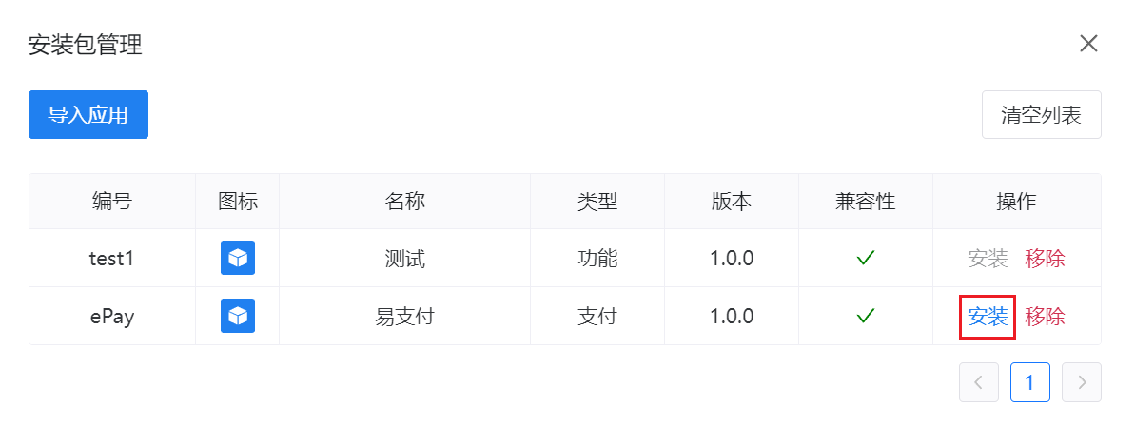Viewport: 1135px width, 427px height.
Task: Click the 导入应用 button
Action: 88,115
